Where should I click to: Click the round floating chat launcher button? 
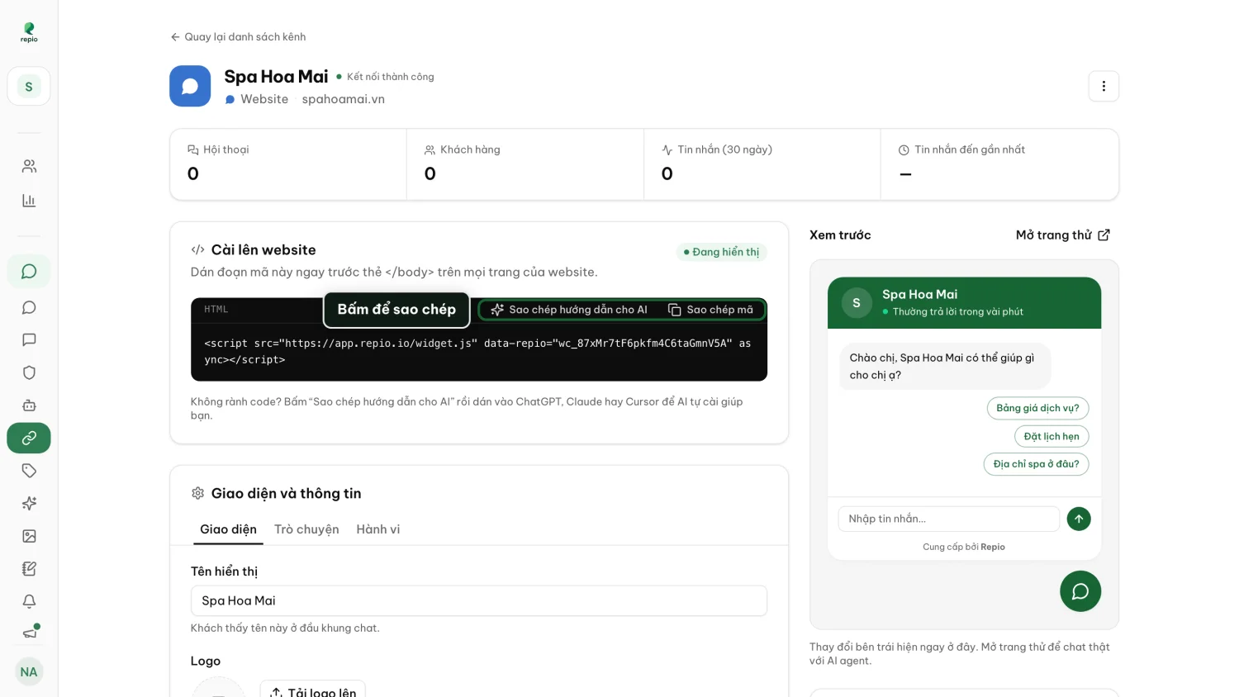[x=1080, y=591]
